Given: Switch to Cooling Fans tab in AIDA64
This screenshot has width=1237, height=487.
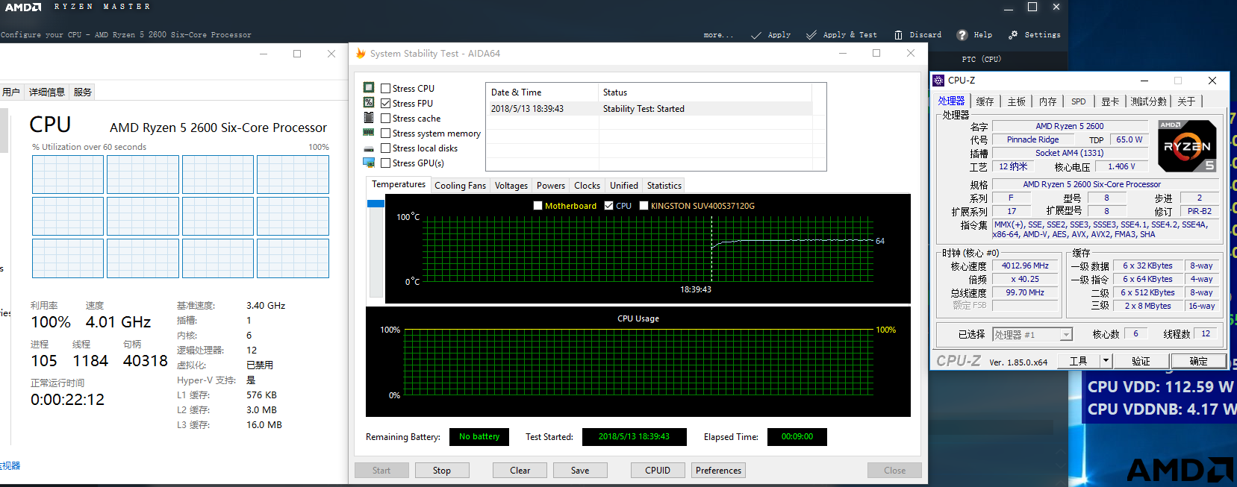Looking at the screenshot, I should click(x=460, y=186).
